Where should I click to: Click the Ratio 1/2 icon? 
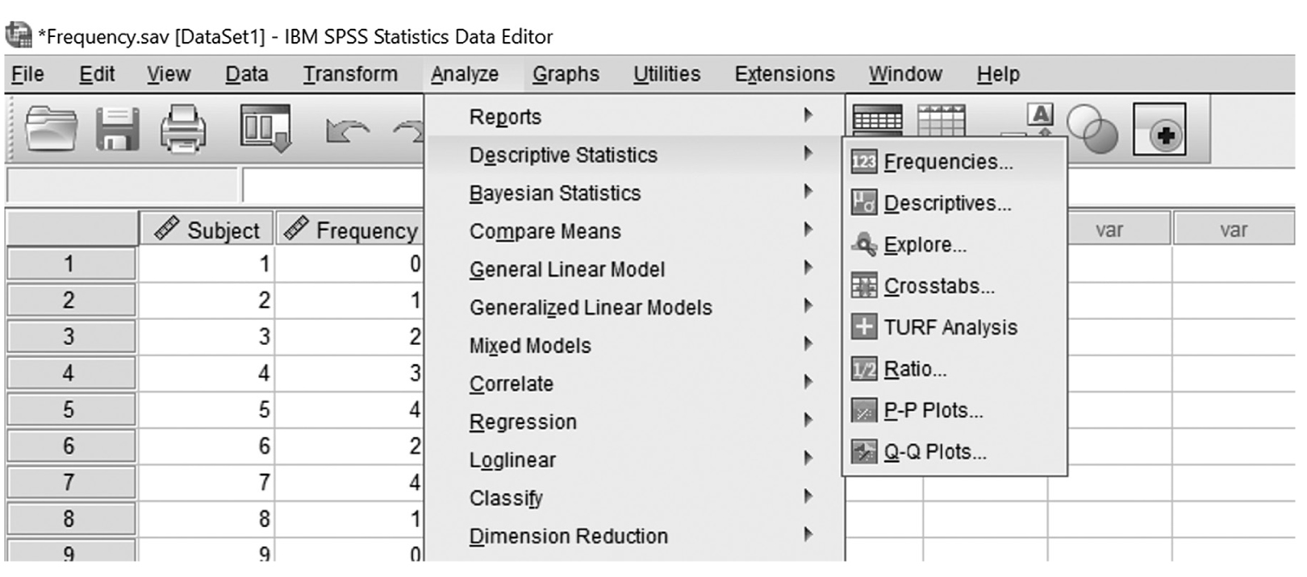click(864, 369)
